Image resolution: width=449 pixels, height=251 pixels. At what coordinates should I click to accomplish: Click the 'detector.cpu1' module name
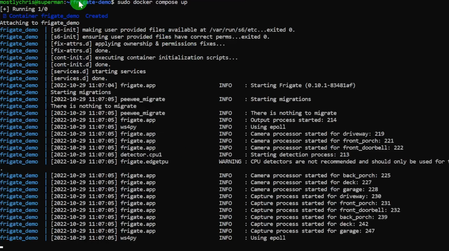coord(141,155)
